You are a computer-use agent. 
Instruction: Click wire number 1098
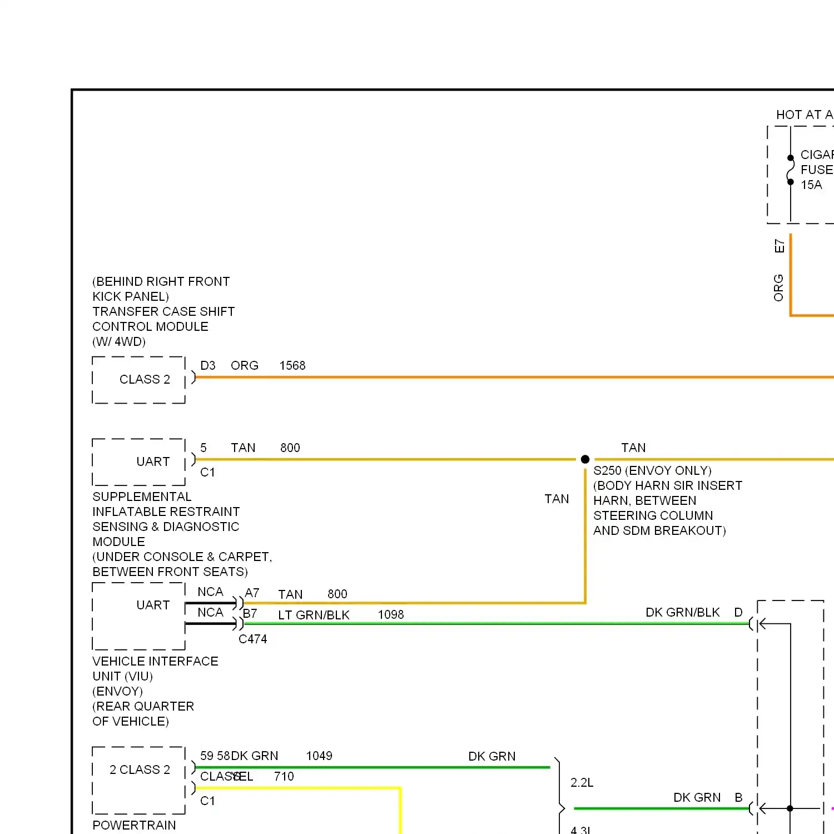click(391, 615)
